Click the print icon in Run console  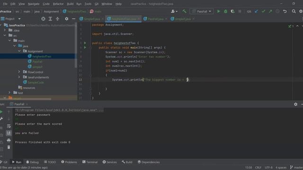9,140
